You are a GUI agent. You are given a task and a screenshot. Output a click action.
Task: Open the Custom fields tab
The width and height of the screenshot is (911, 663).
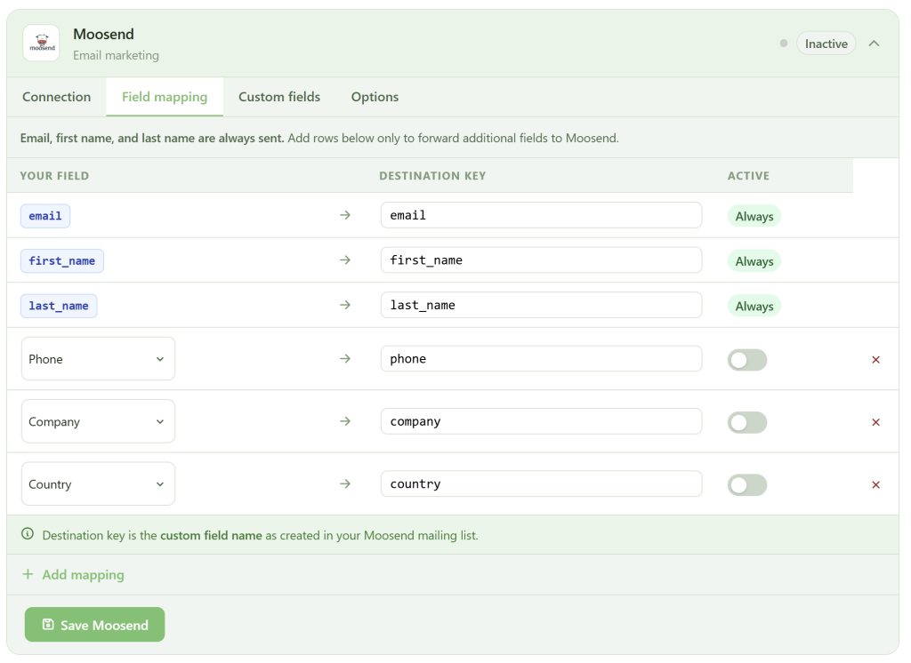pos(279,97)
